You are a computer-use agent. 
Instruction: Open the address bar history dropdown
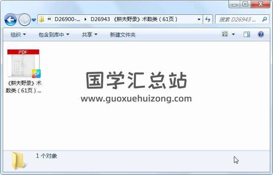click(199, 19)
